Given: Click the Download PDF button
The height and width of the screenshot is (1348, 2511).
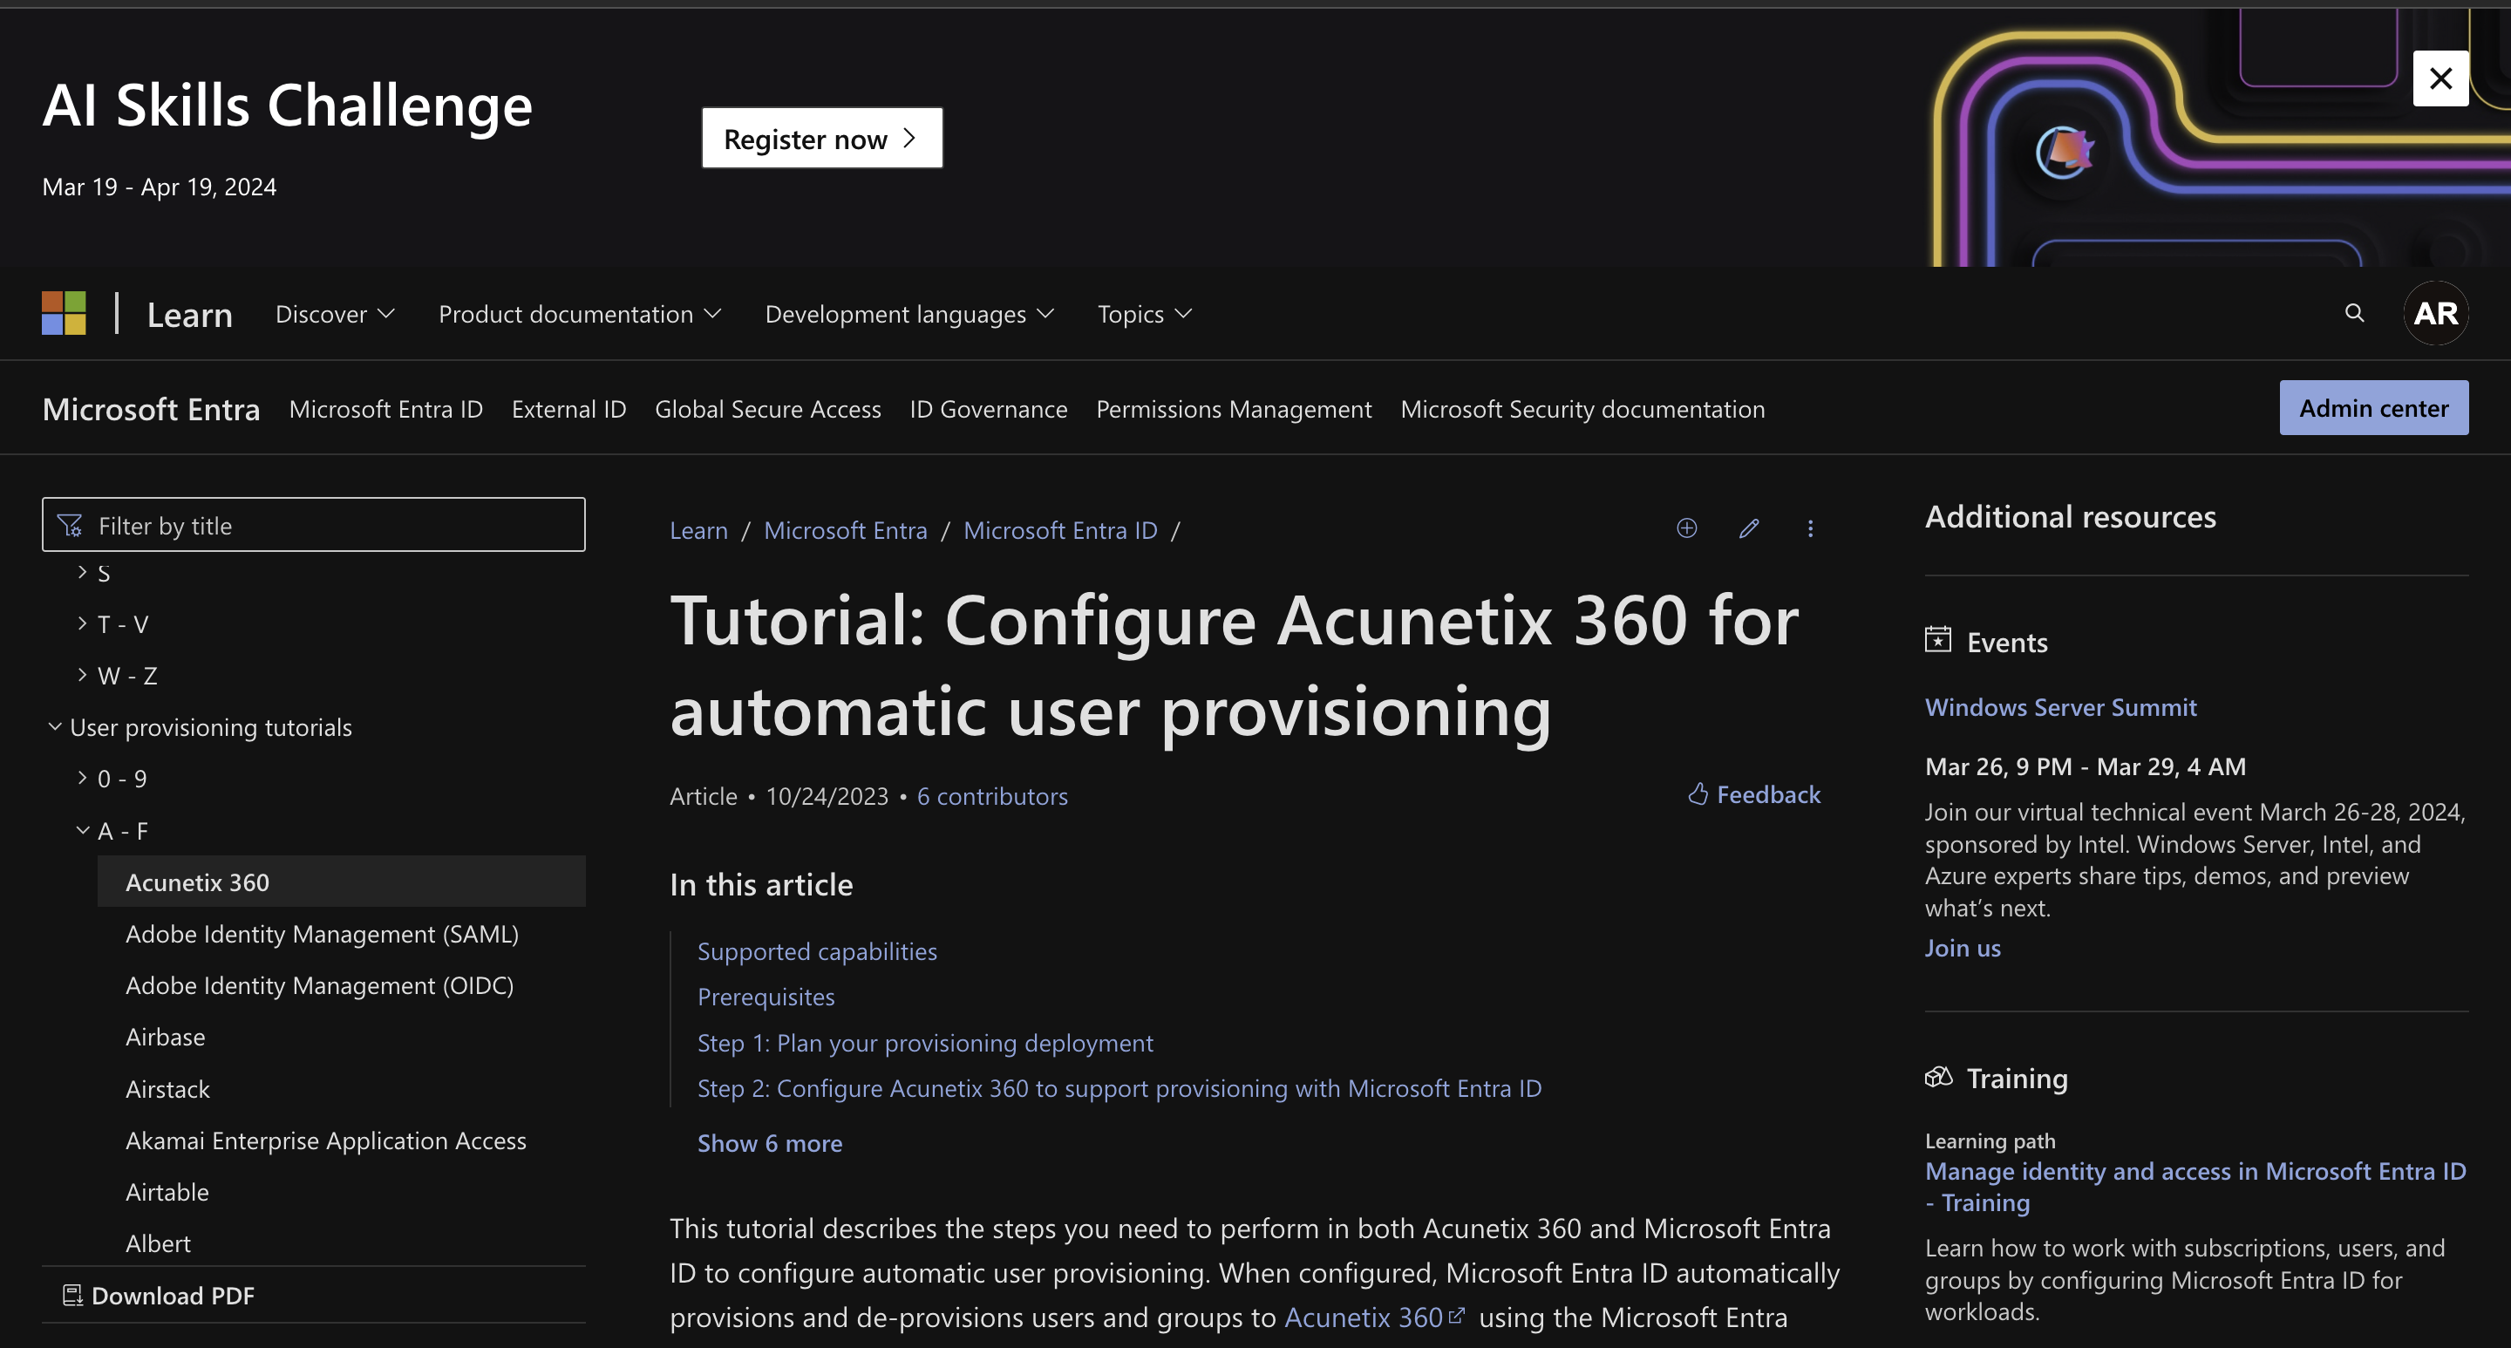Looking at the screenshot, I should click(158, 1296).
